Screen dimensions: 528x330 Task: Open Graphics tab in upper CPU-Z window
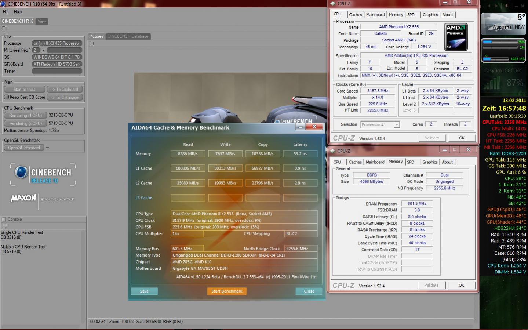[x=430, y=15]
